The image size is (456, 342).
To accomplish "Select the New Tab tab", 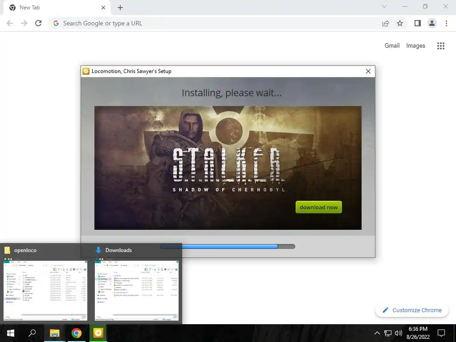I will pyautogui.click(x=57, y=8).
